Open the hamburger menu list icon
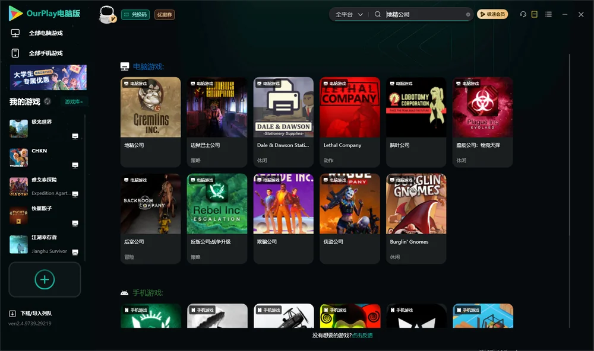The height and width of the screenshot is (351, 594). pyautogui.click(x=548, y=14)
